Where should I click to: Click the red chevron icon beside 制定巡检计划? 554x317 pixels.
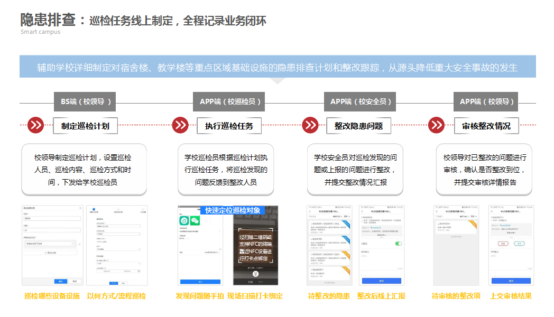(x=35, y=126)
